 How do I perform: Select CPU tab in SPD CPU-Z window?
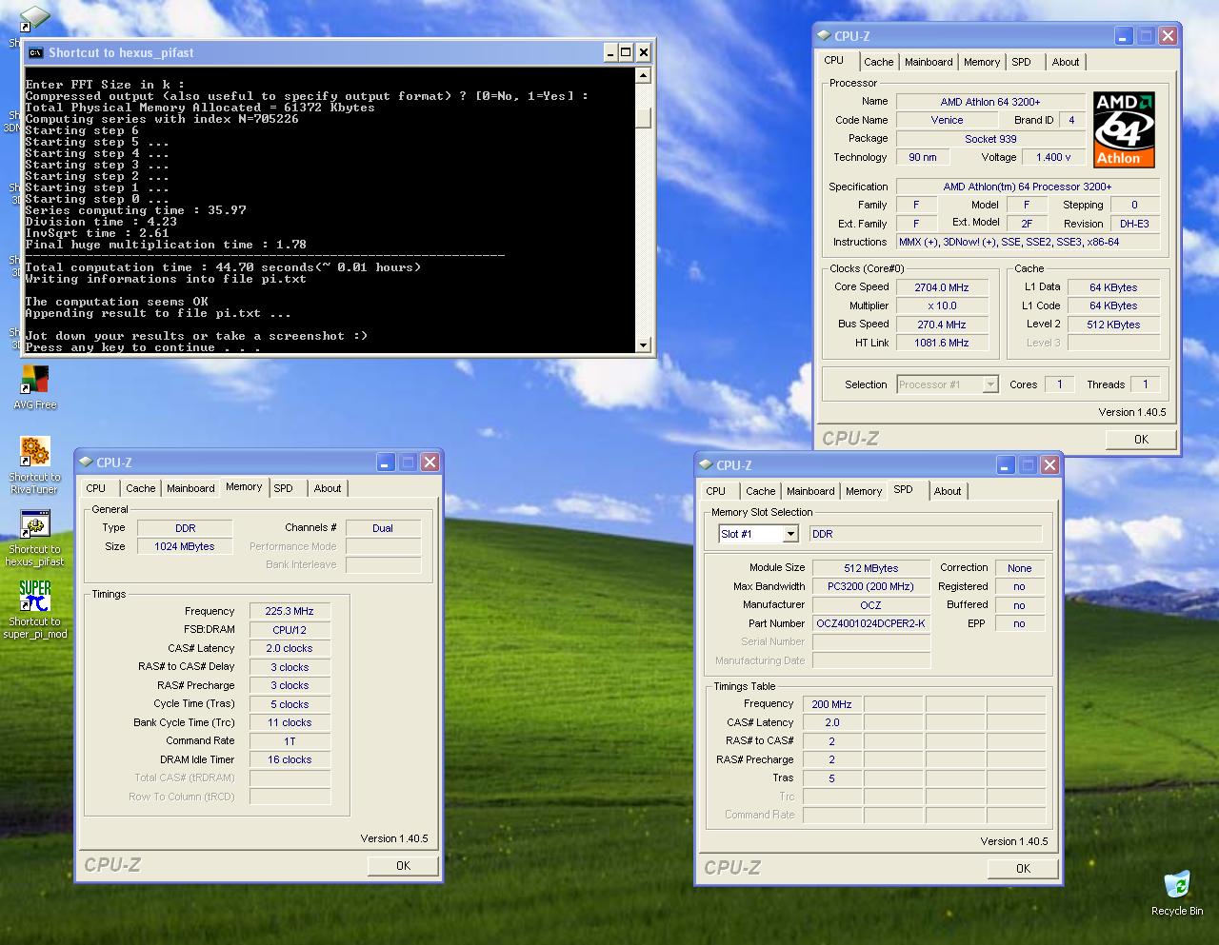point(716,491)
